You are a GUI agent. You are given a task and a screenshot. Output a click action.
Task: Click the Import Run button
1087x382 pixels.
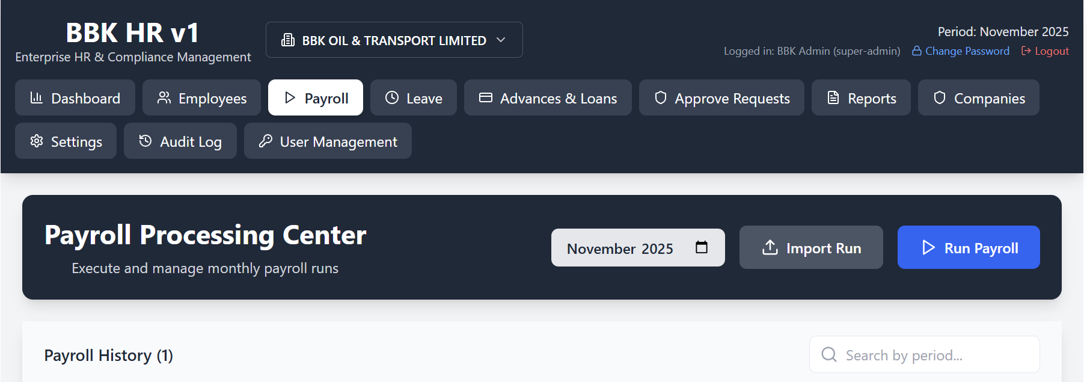811,248
